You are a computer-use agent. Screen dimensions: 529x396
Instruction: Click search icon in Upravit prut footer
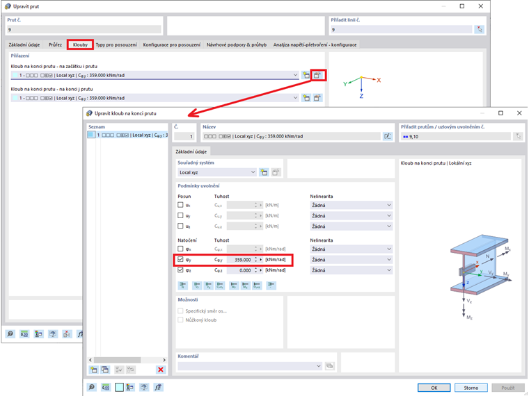click(x=10, y=334)
